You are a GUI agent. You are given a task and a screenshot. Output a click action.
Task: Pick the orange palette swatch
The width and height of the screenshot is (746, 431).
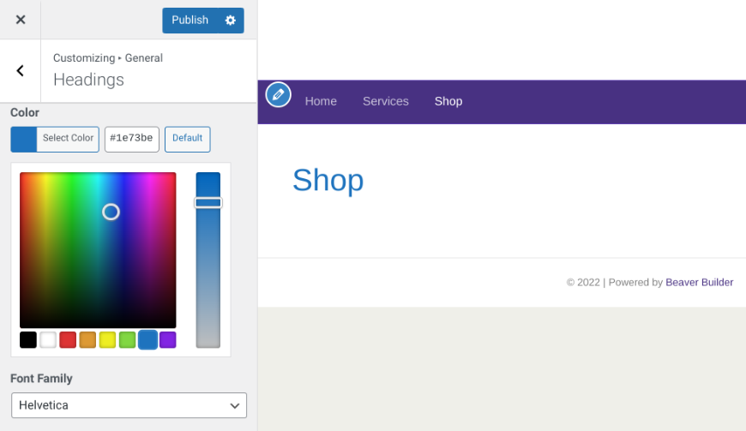point(87,340)
